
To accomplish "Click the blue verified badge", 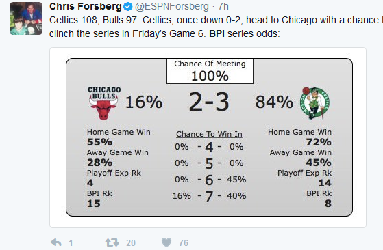I will coord(127,7).
